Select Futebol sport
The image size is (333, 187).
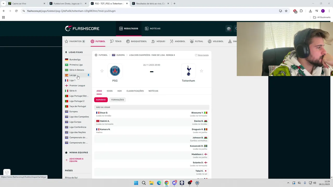point(98,41)
